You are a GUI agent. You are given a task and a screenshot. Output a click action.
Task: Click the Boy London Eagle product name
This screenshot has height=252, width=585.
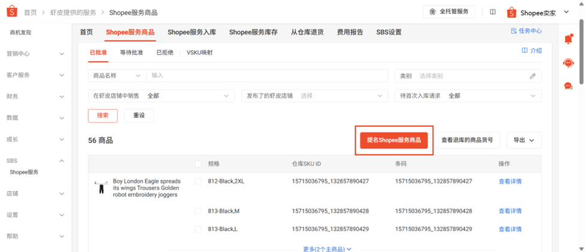tap(146, 188)
